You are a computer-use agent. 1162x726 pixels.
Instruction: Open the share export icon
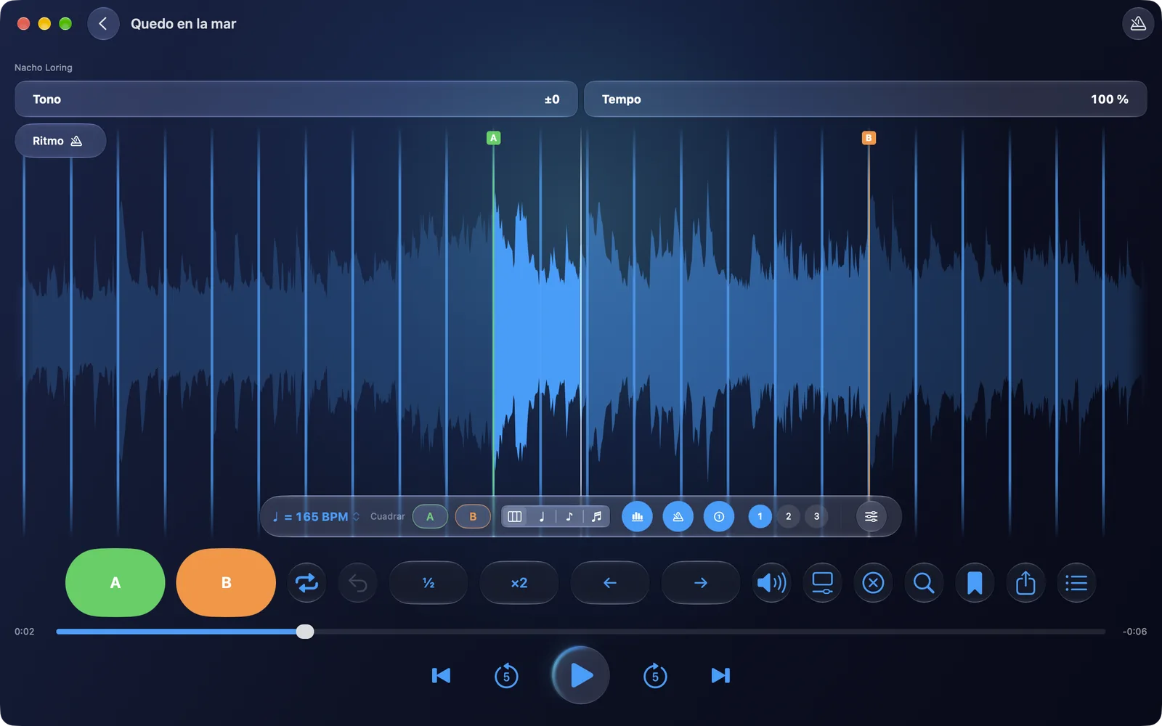[x=1025, y=583]
